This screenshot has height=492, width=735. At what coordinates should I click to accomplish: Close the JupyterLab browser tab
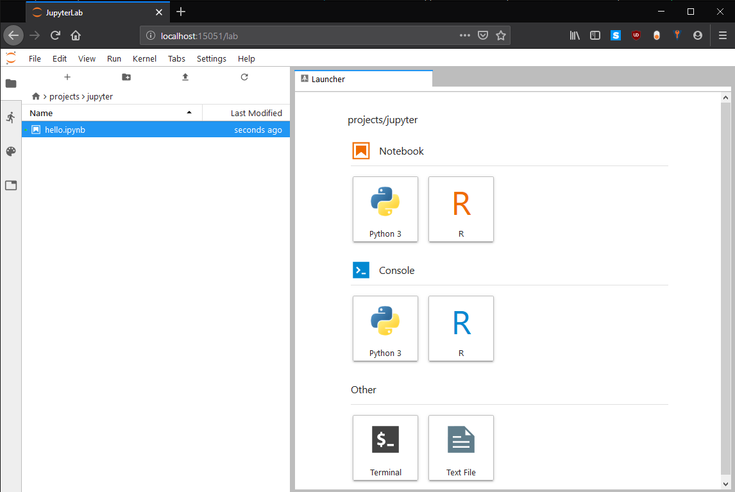[159, 12]
